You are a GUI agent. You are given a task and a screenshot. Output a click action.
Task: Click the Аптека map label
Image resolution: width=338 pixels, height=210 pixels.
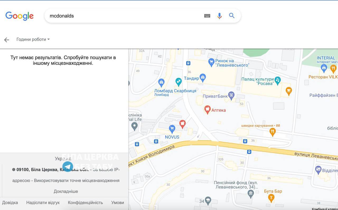219,110
